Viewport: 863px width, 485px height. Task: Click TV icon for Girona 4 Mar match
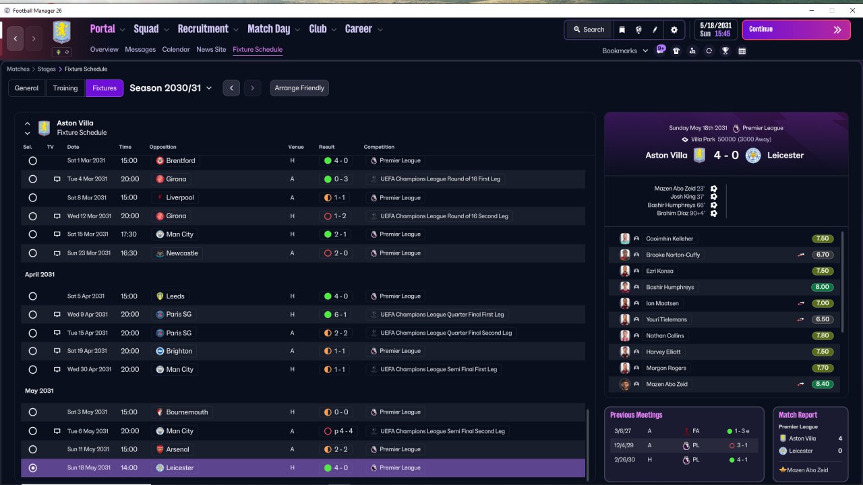(x=57, y=179)
